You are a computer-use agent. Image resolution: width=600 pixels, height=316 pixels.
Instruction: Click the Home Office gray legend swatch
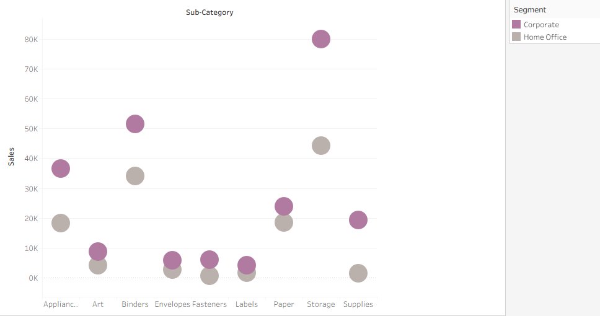tap(516, 37)
